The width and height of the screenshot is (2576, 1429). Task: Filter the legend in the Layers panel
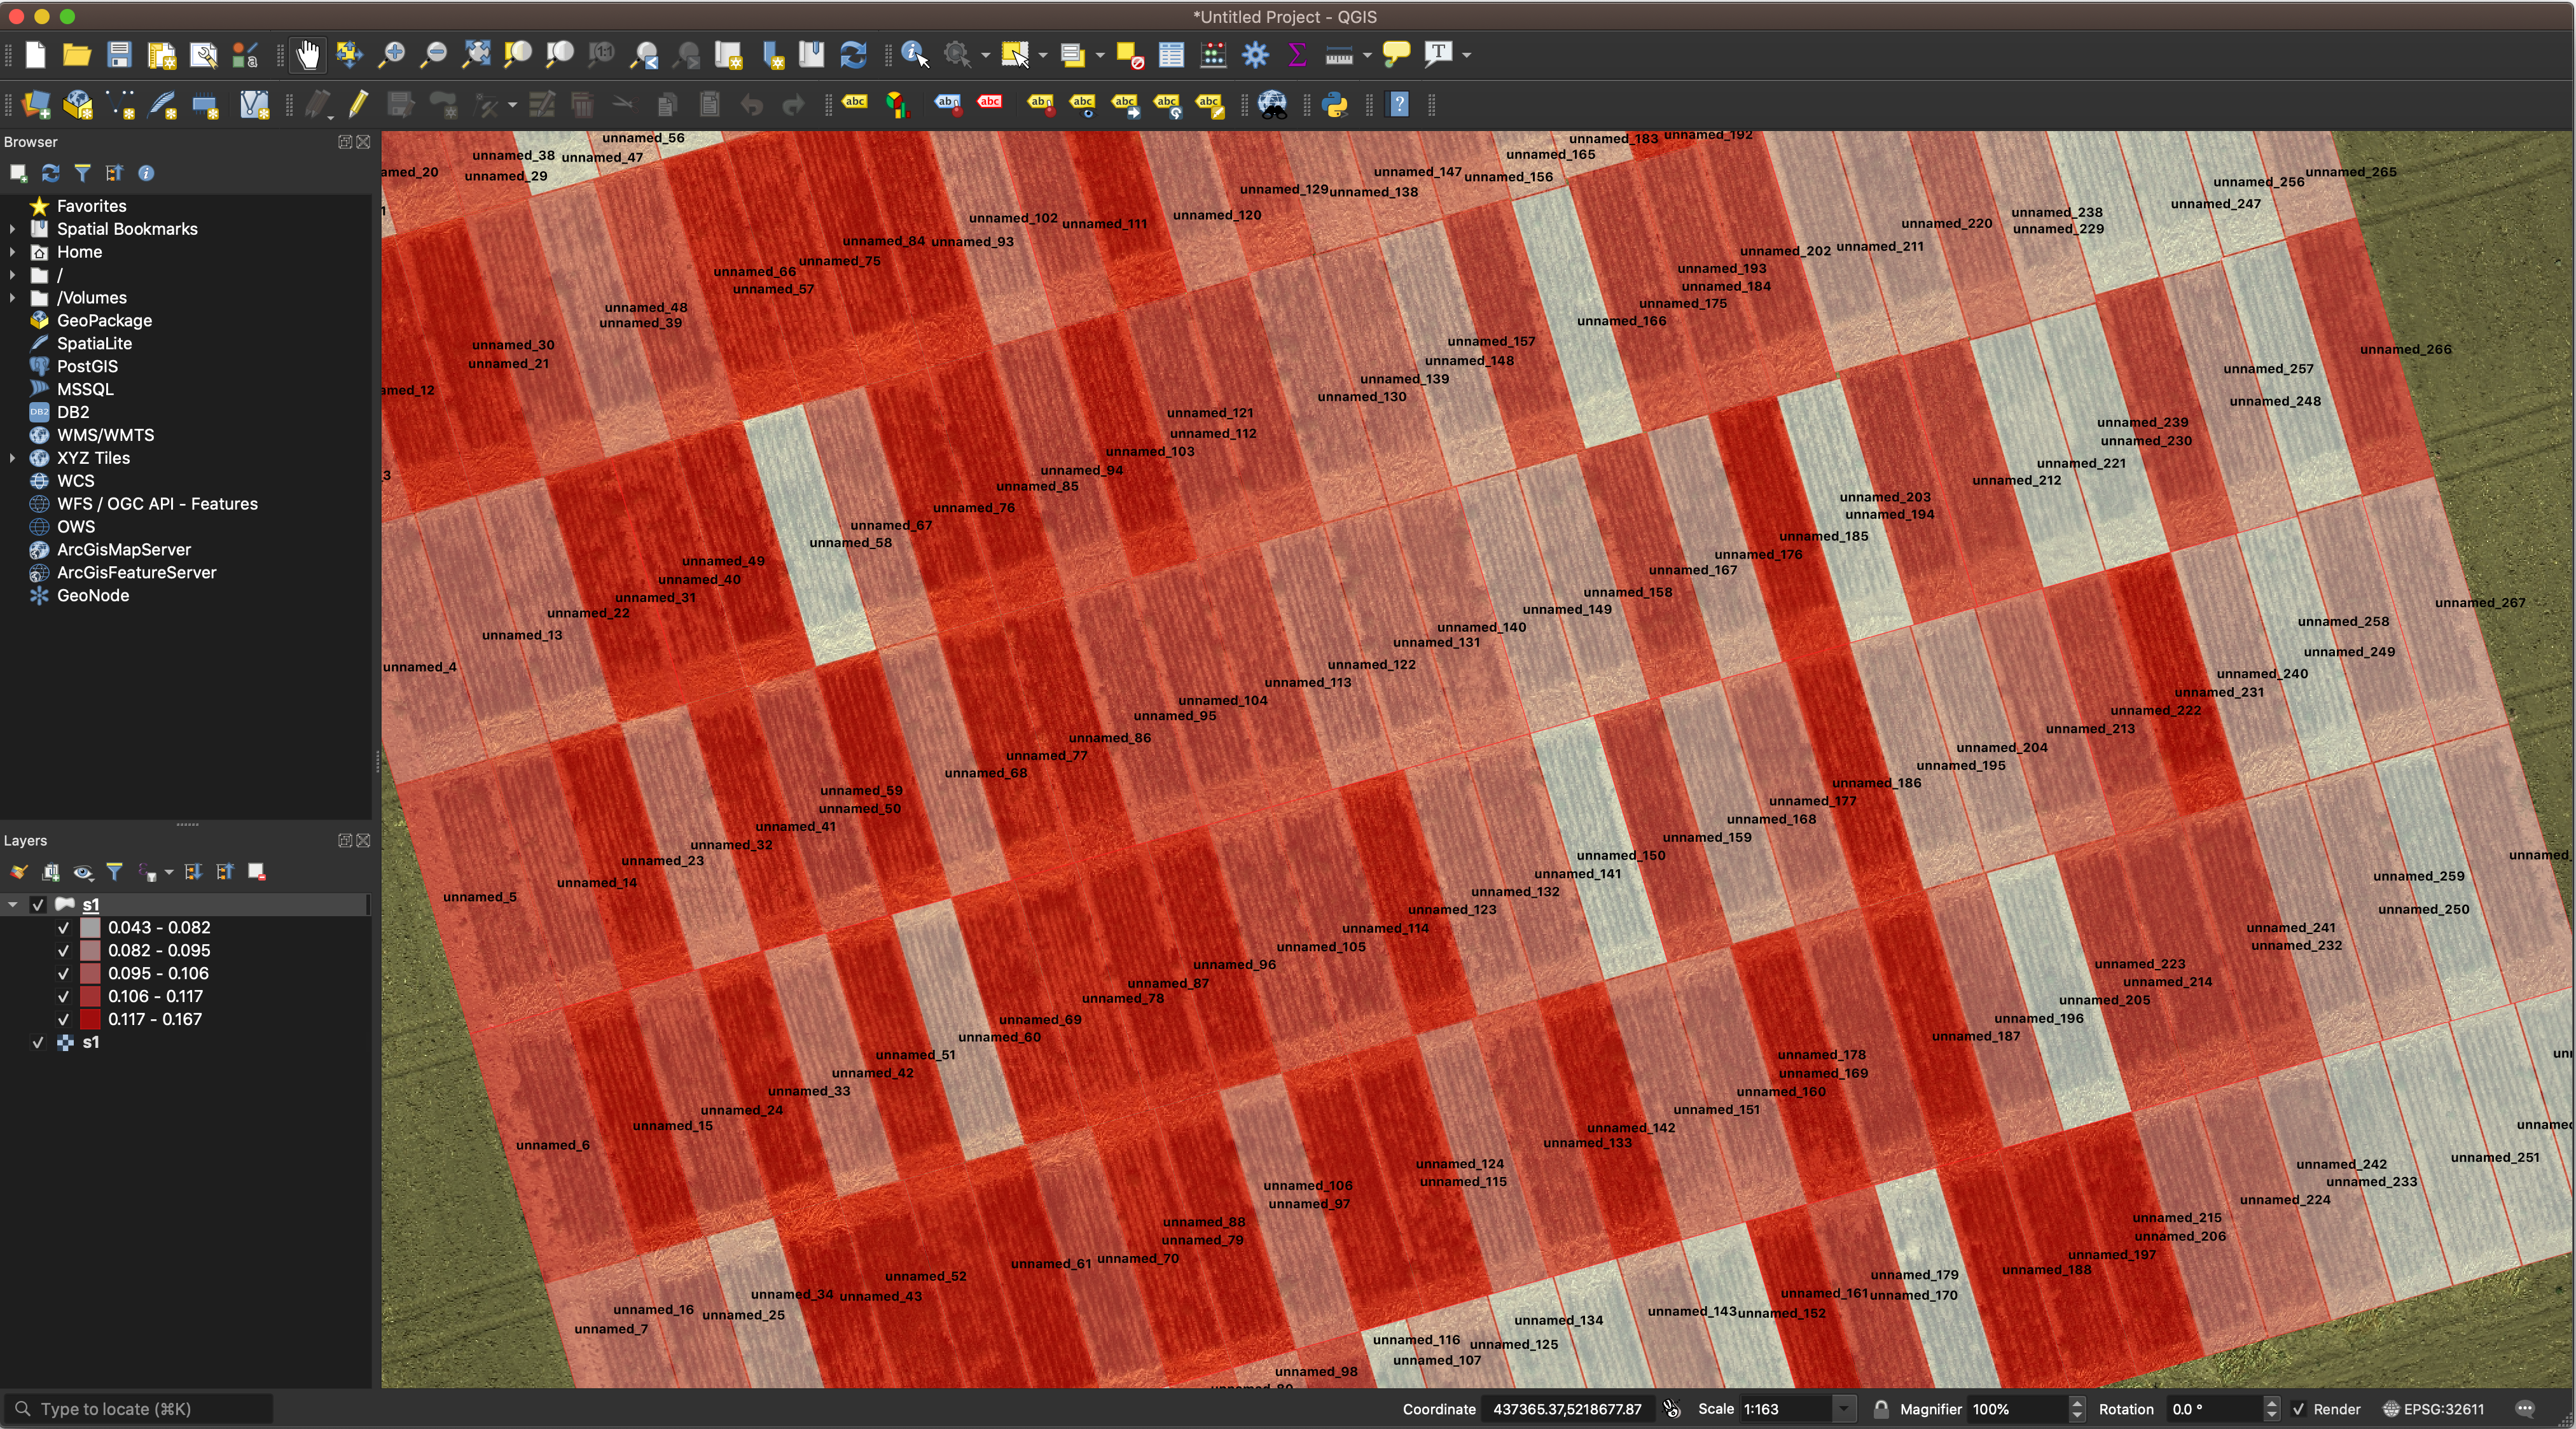point(115,872)
